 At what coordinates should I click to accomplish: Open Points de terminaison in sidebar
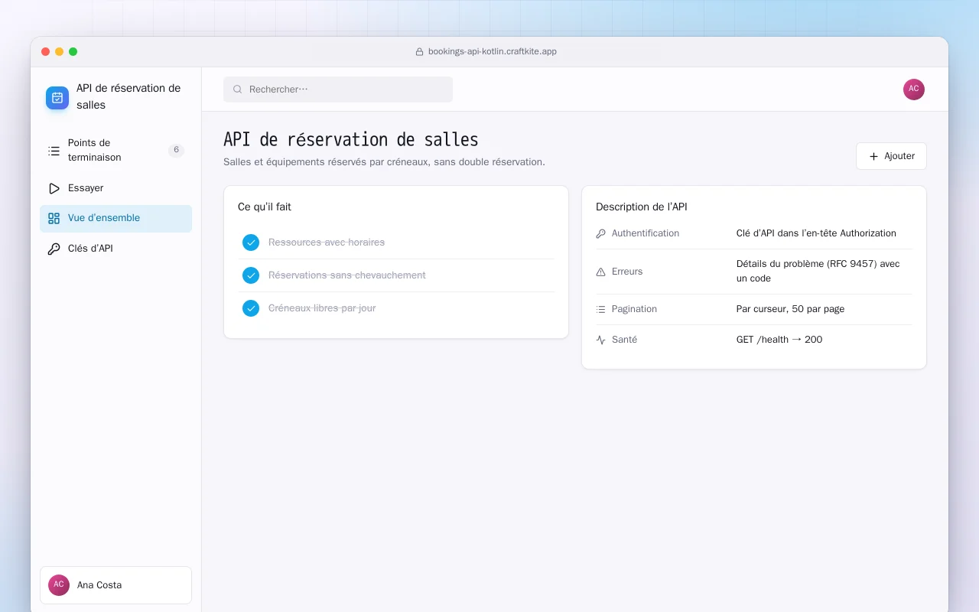pos(115,151)
